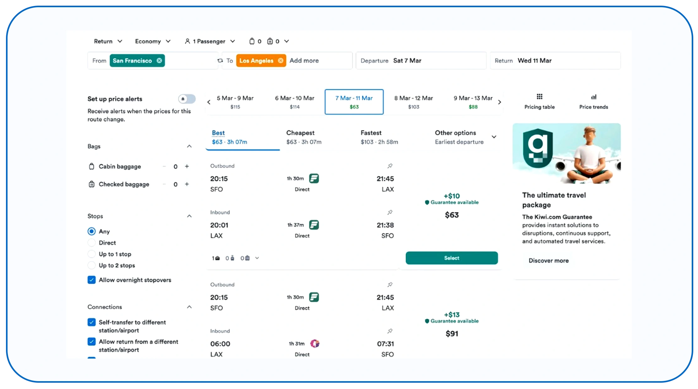Select Up to 1 stop option
The width and height of the screenshot is (698, 389).
click(91, 254)
